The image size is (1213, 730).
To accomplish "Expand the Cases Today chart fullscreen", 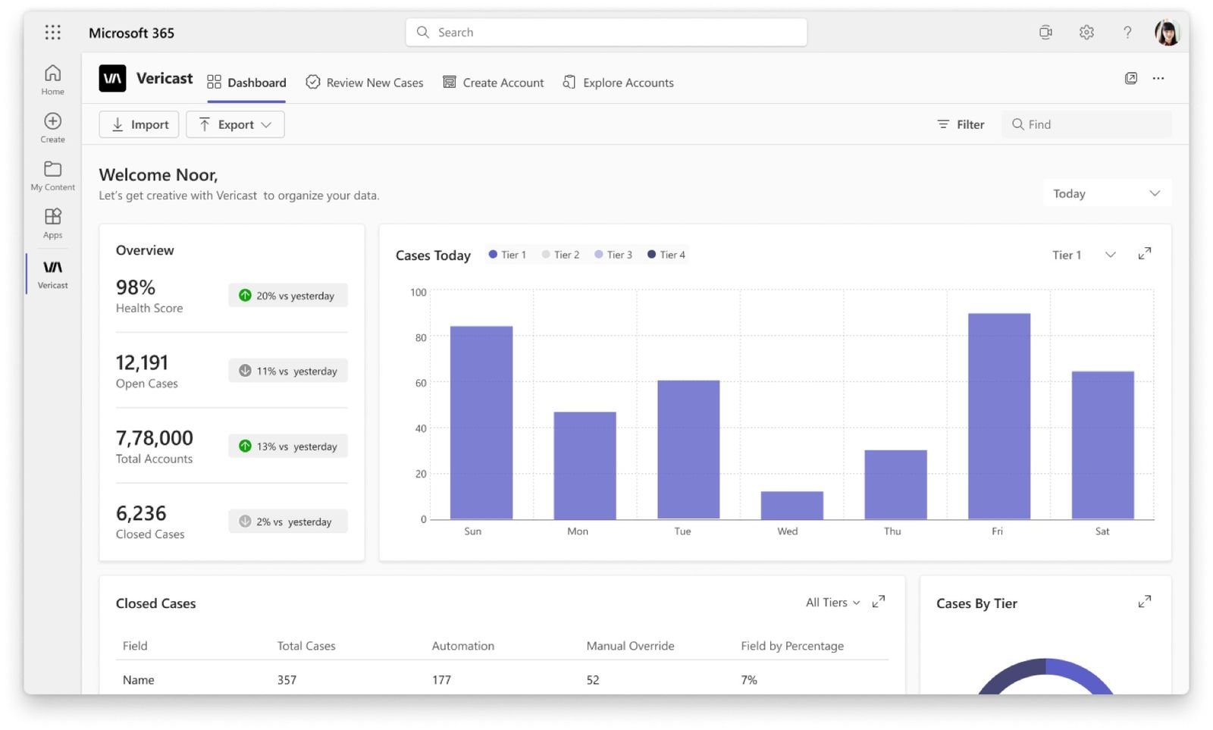I will [x=1145, y=254].
